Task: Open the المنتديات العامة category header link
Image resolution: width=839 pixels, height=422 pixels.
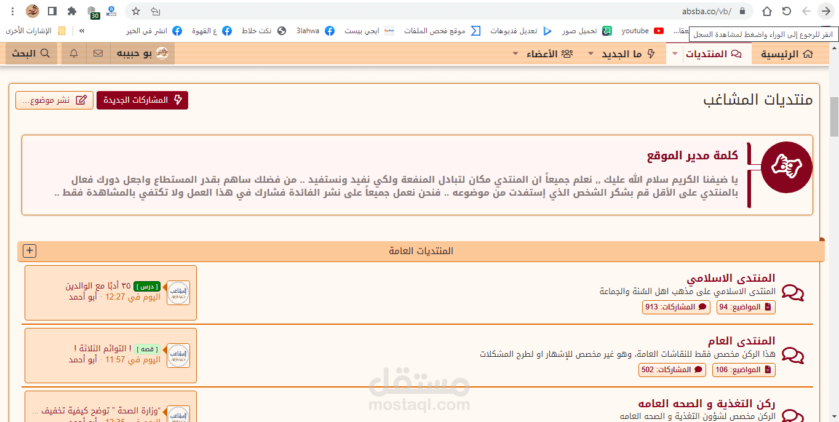Action: (x=421, y=251)
